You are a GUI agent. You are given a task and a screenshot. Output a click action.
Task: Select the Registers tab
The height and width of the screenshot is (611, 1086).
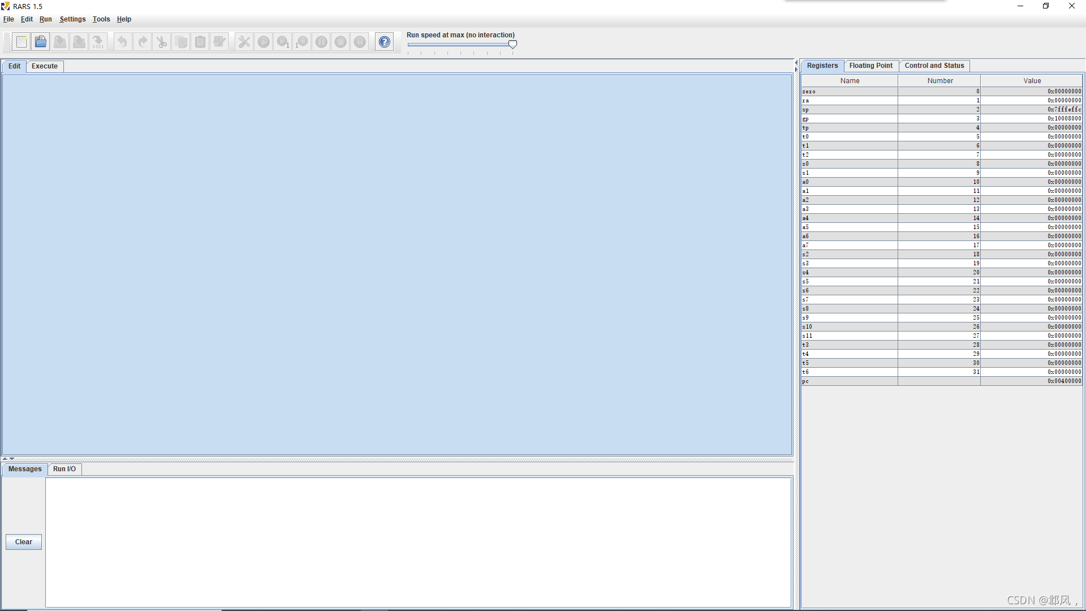pos(822,66)
